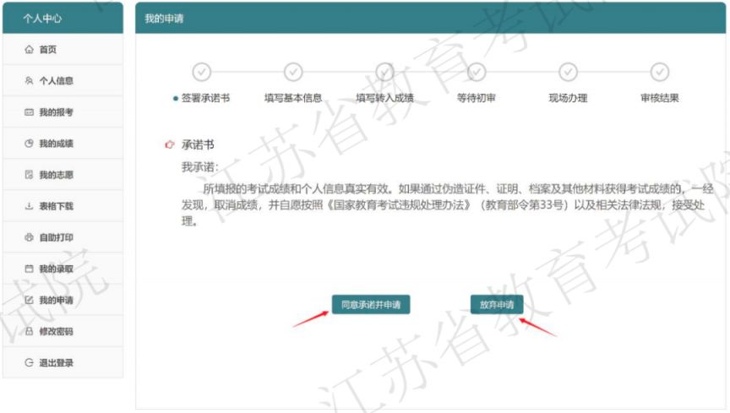Click the check circle above 现场办理
This screenshot has height=413, width=730.
tap(568, 72)
